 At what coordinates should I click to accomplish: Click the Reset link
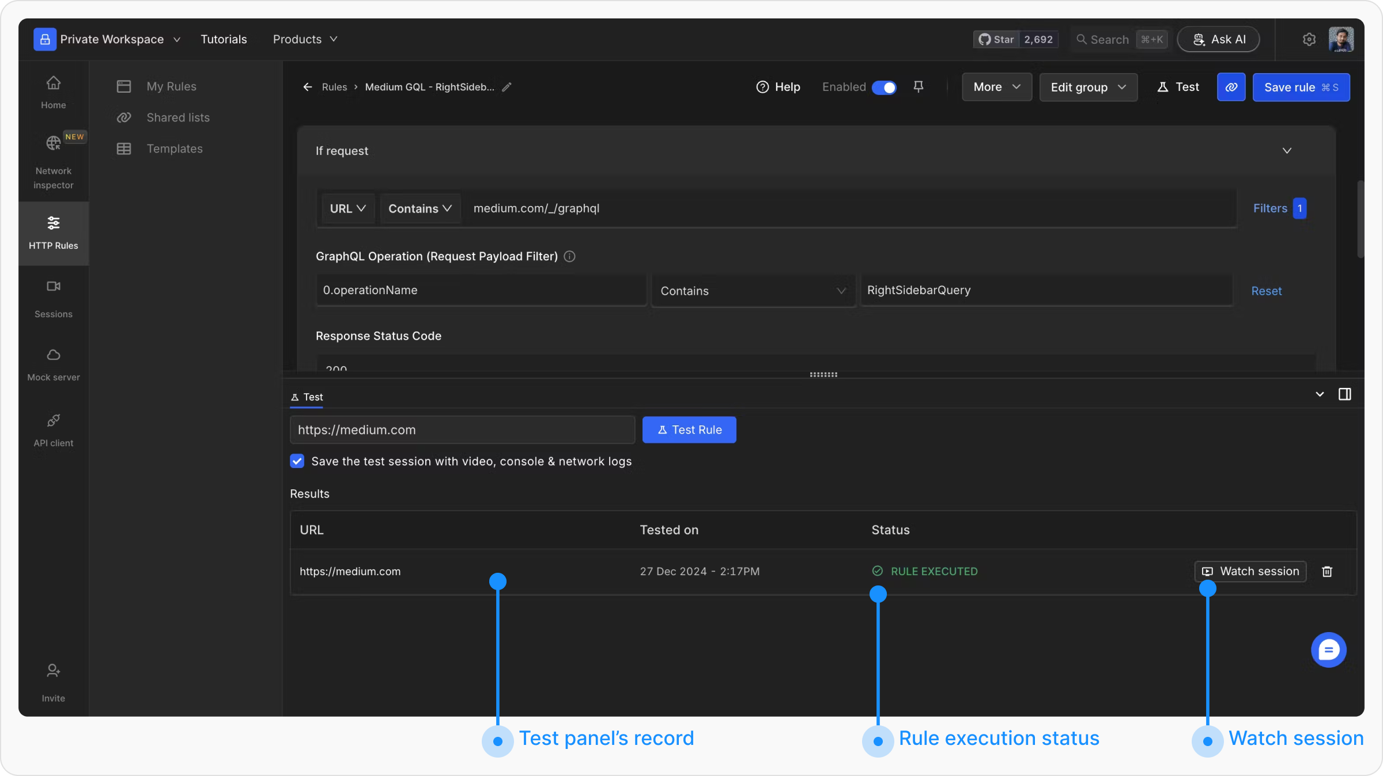pyautogui.click(x=1266, y=291)
